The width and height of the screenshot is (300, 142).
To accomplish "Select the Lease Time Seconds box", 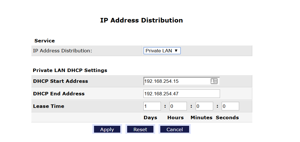I will click(230, 106).
